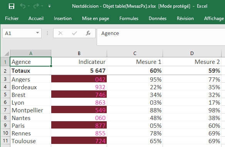225x147 pixels.
Task: Select column B header
Action: 79,53
